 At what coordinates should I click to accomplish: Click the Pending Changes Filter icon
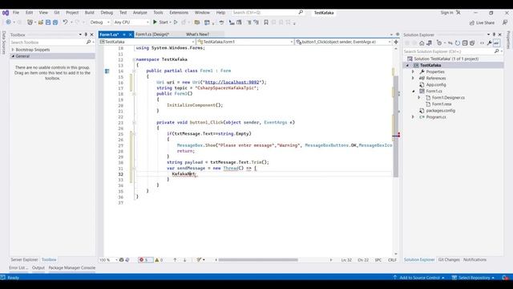click(x=439, y=43)
